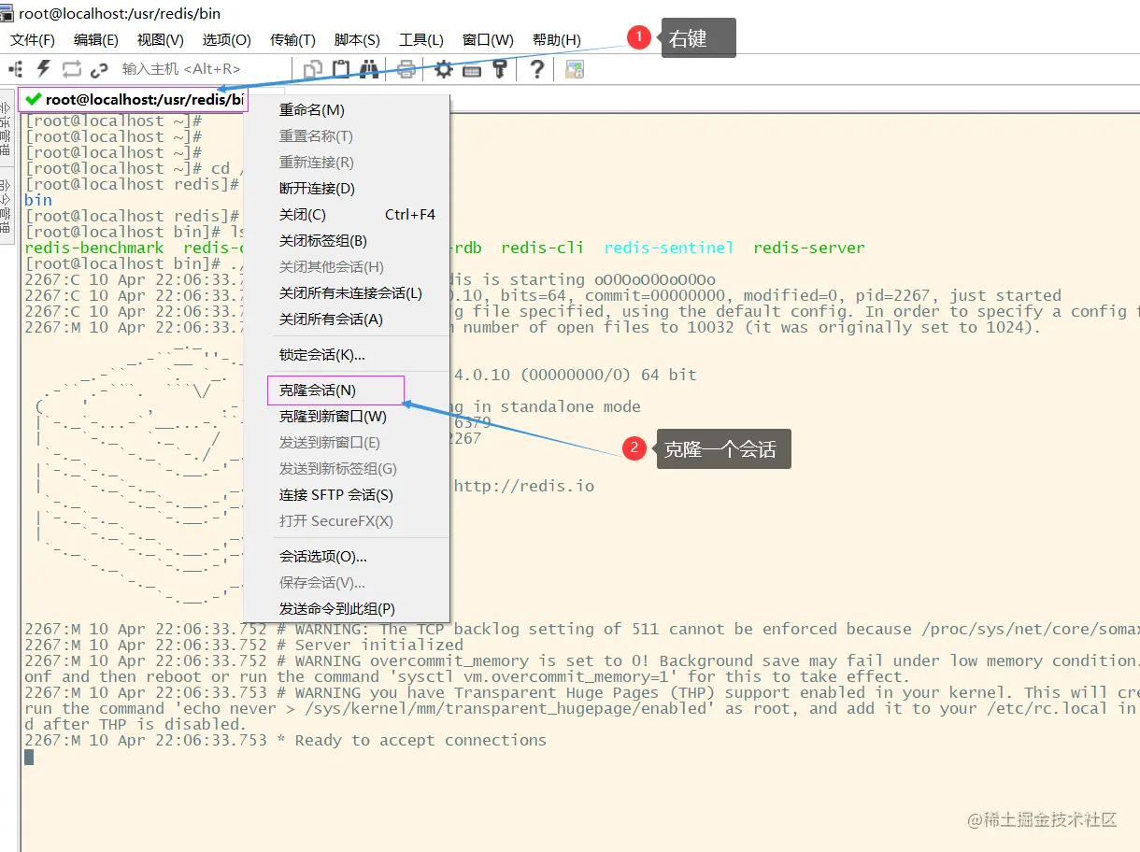1140x852 pixels.
Task: Open the 编辑(E) menu
Action: (96, 39)
